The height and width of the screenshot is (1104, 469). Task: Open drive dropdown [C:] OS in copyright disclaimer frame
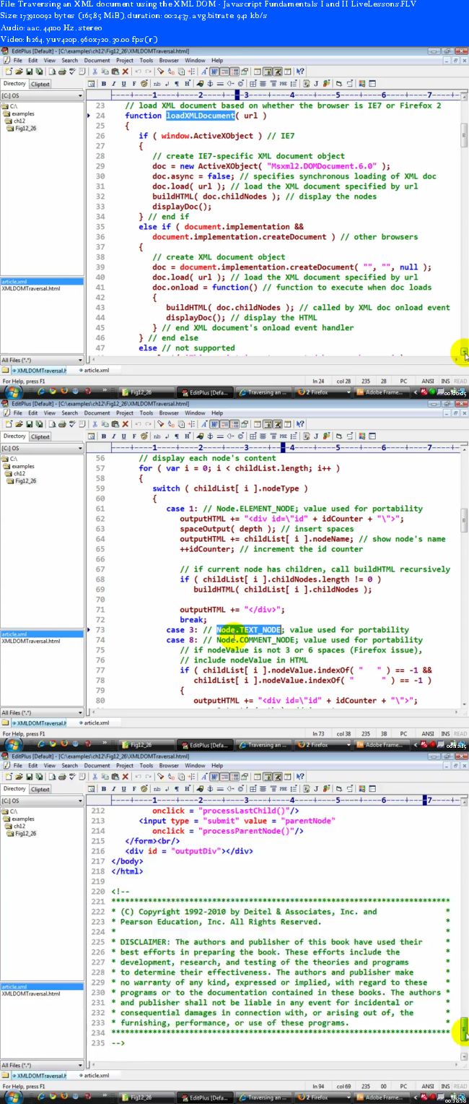(41, 801)
